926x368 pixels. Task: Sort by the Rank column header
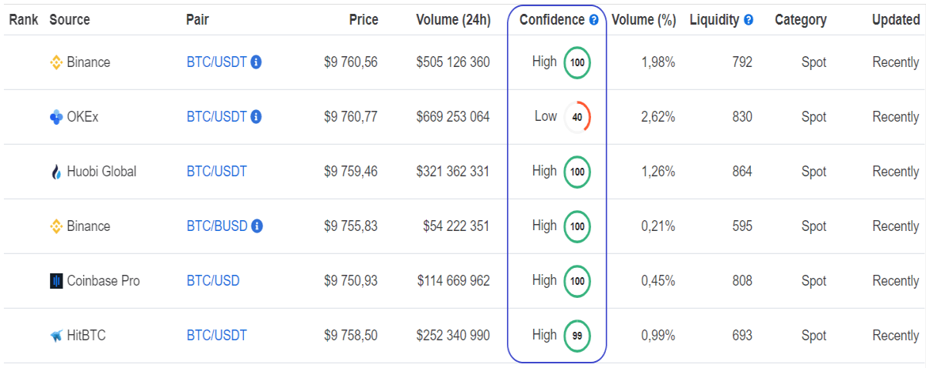pyautogui.click(x=24, y=20)
